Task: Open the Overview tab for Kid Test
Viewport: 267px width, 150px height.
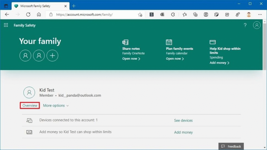Action: coord(30,106)
